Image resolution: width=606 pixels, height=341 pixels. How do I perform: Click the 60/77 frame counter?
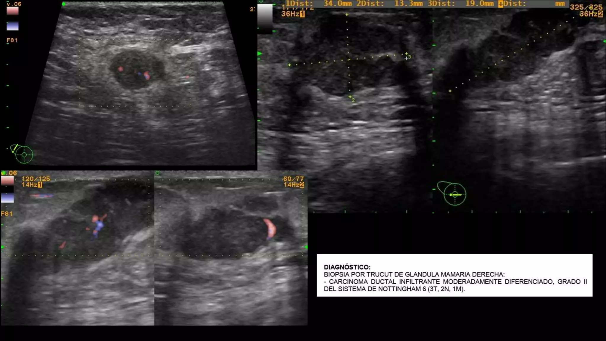coord(293,179)
